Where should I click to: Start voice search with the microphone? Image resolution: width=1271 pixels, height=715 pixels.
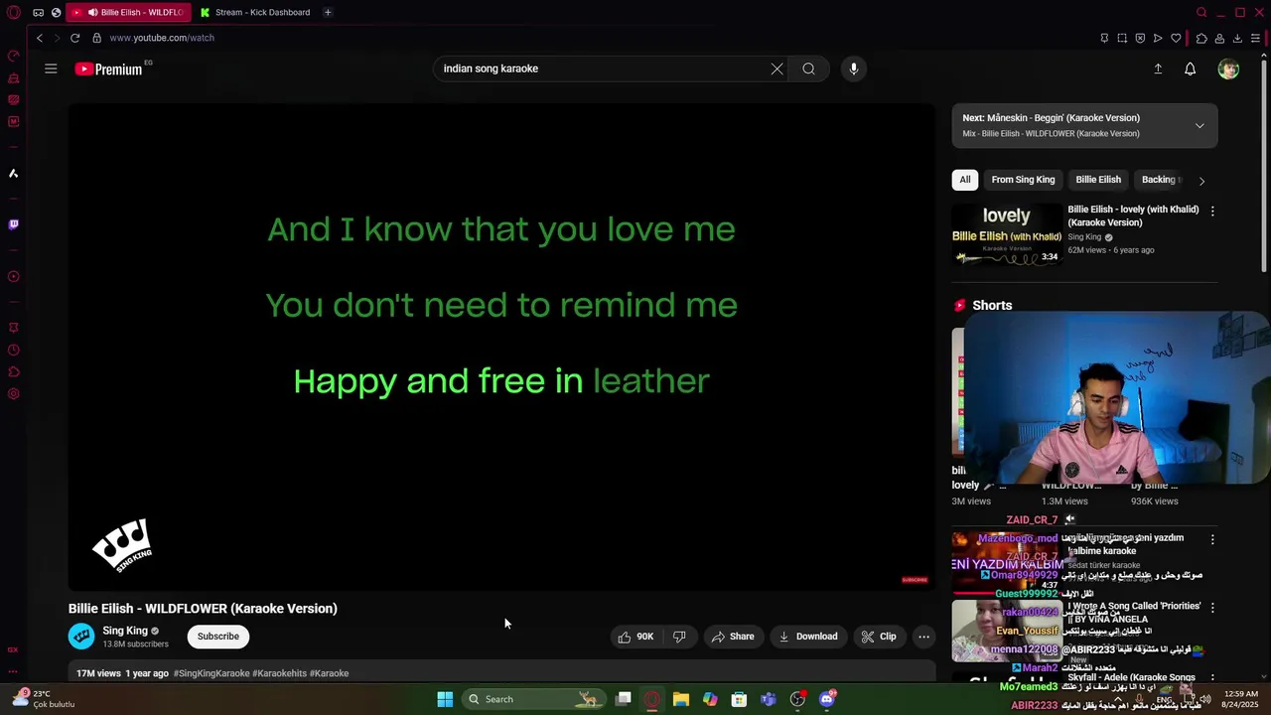[853, 69]
